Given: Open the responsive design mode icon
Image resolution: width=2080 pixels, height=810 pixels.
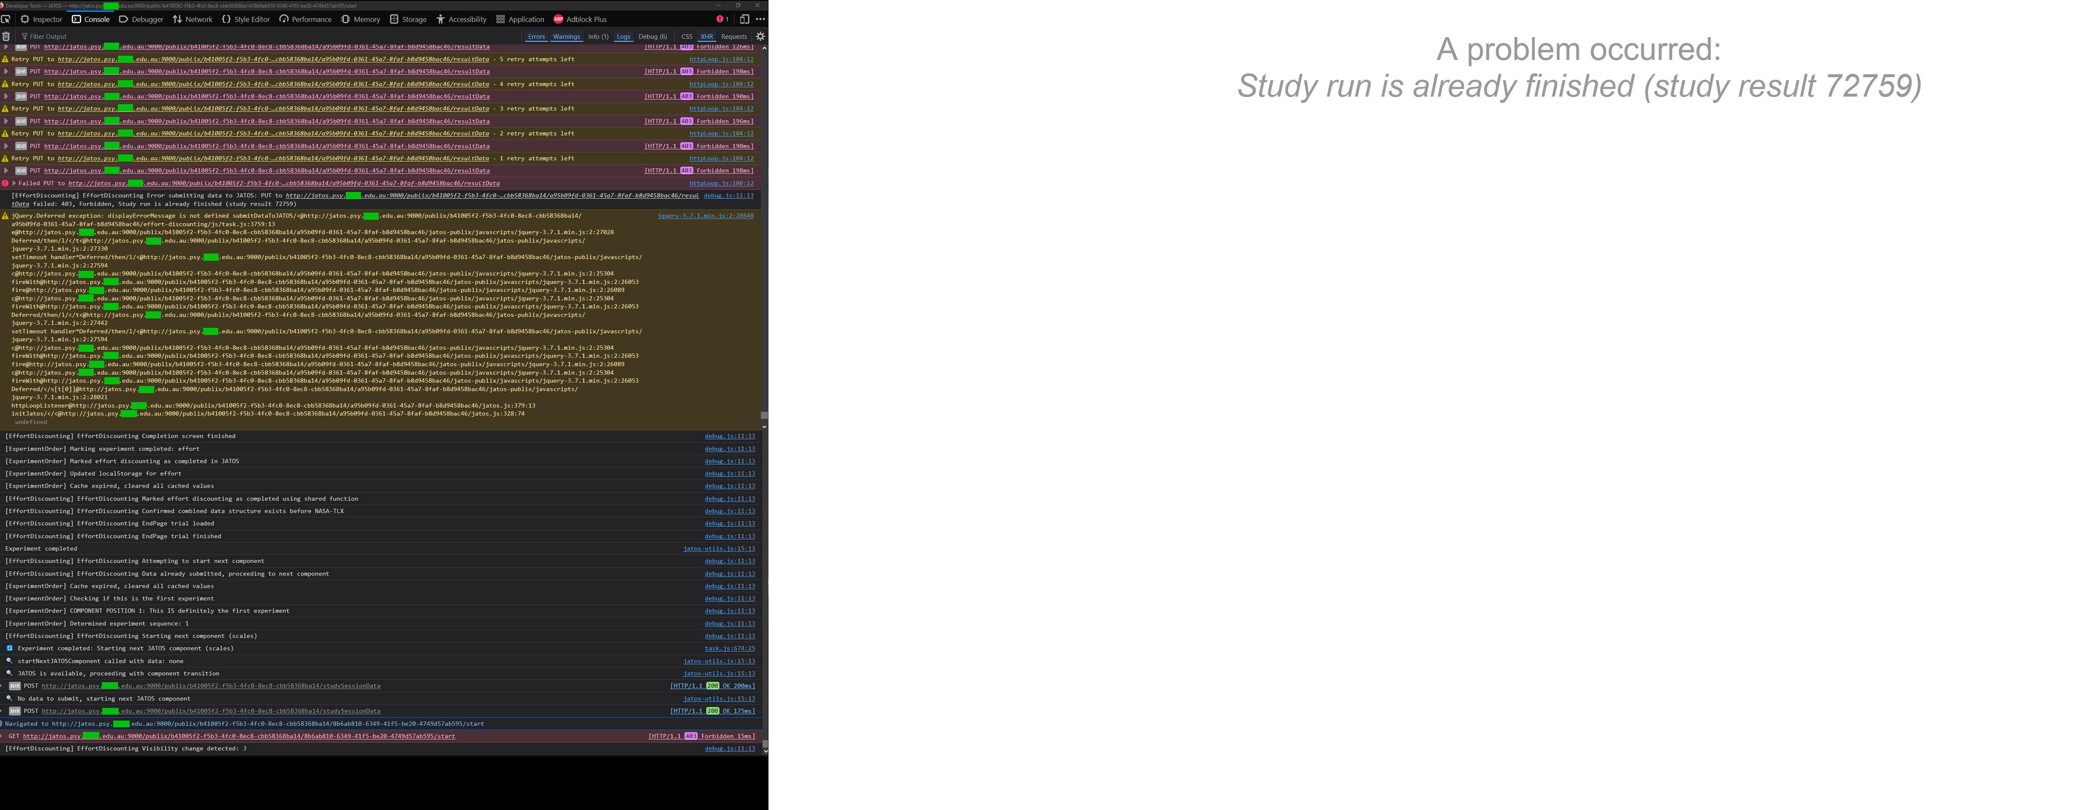Looking at the screenshot, I should coord(744,19).
